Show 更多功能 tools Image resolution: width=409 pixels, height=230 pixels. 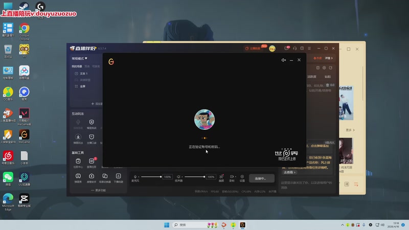[98, 190]
